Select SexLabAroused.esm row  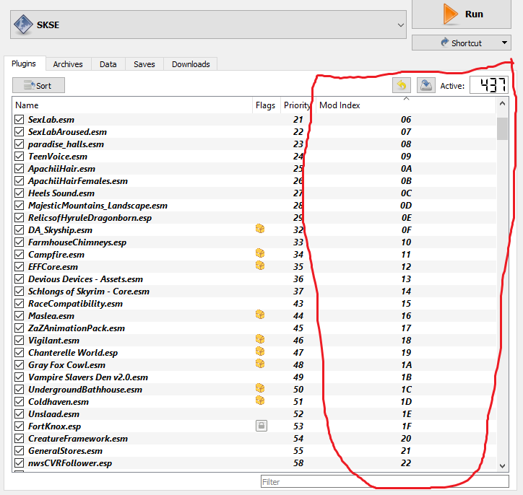254,132
